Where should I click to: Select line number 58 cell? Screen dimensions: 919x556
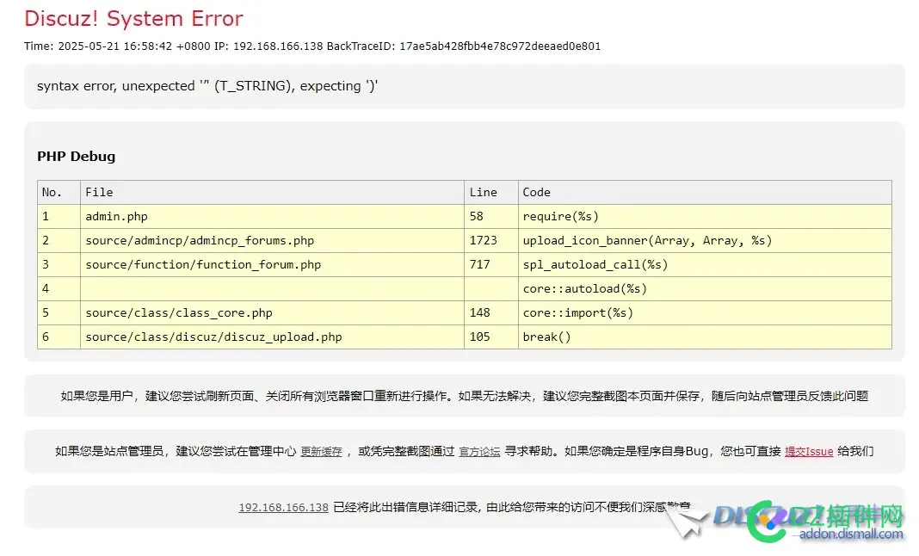tap(491, 216)
